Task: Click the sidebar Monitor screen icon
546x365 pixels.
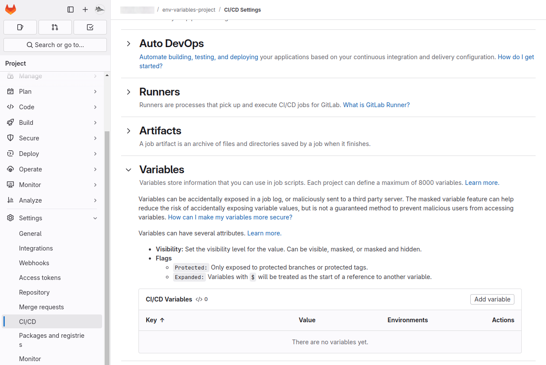Action: pos(10,185)
